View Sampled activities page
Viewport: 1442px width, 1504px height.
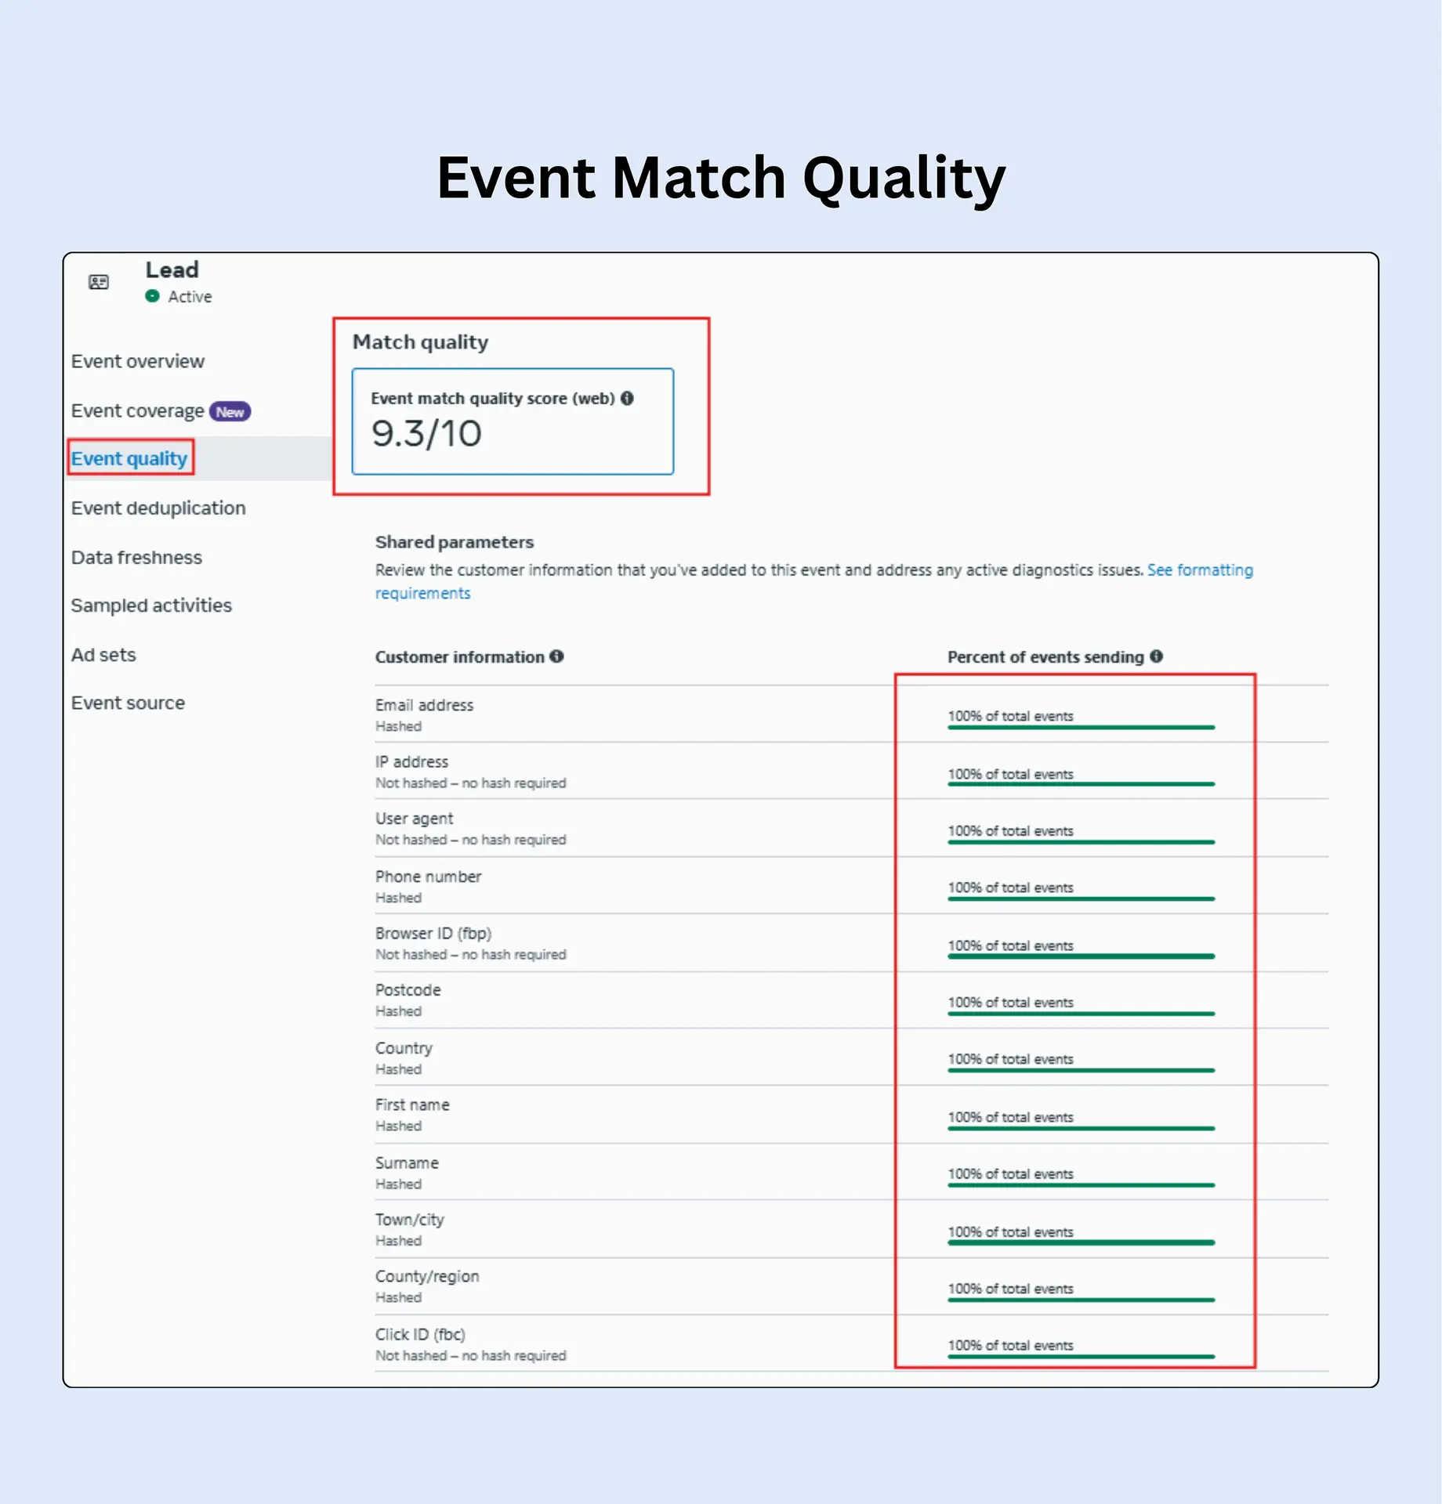[151, 606]
